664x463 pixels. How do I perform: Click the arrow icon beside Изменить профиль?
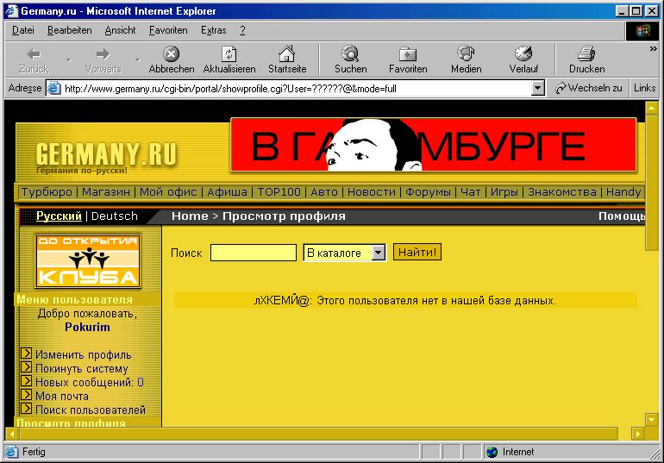(26, 353)
